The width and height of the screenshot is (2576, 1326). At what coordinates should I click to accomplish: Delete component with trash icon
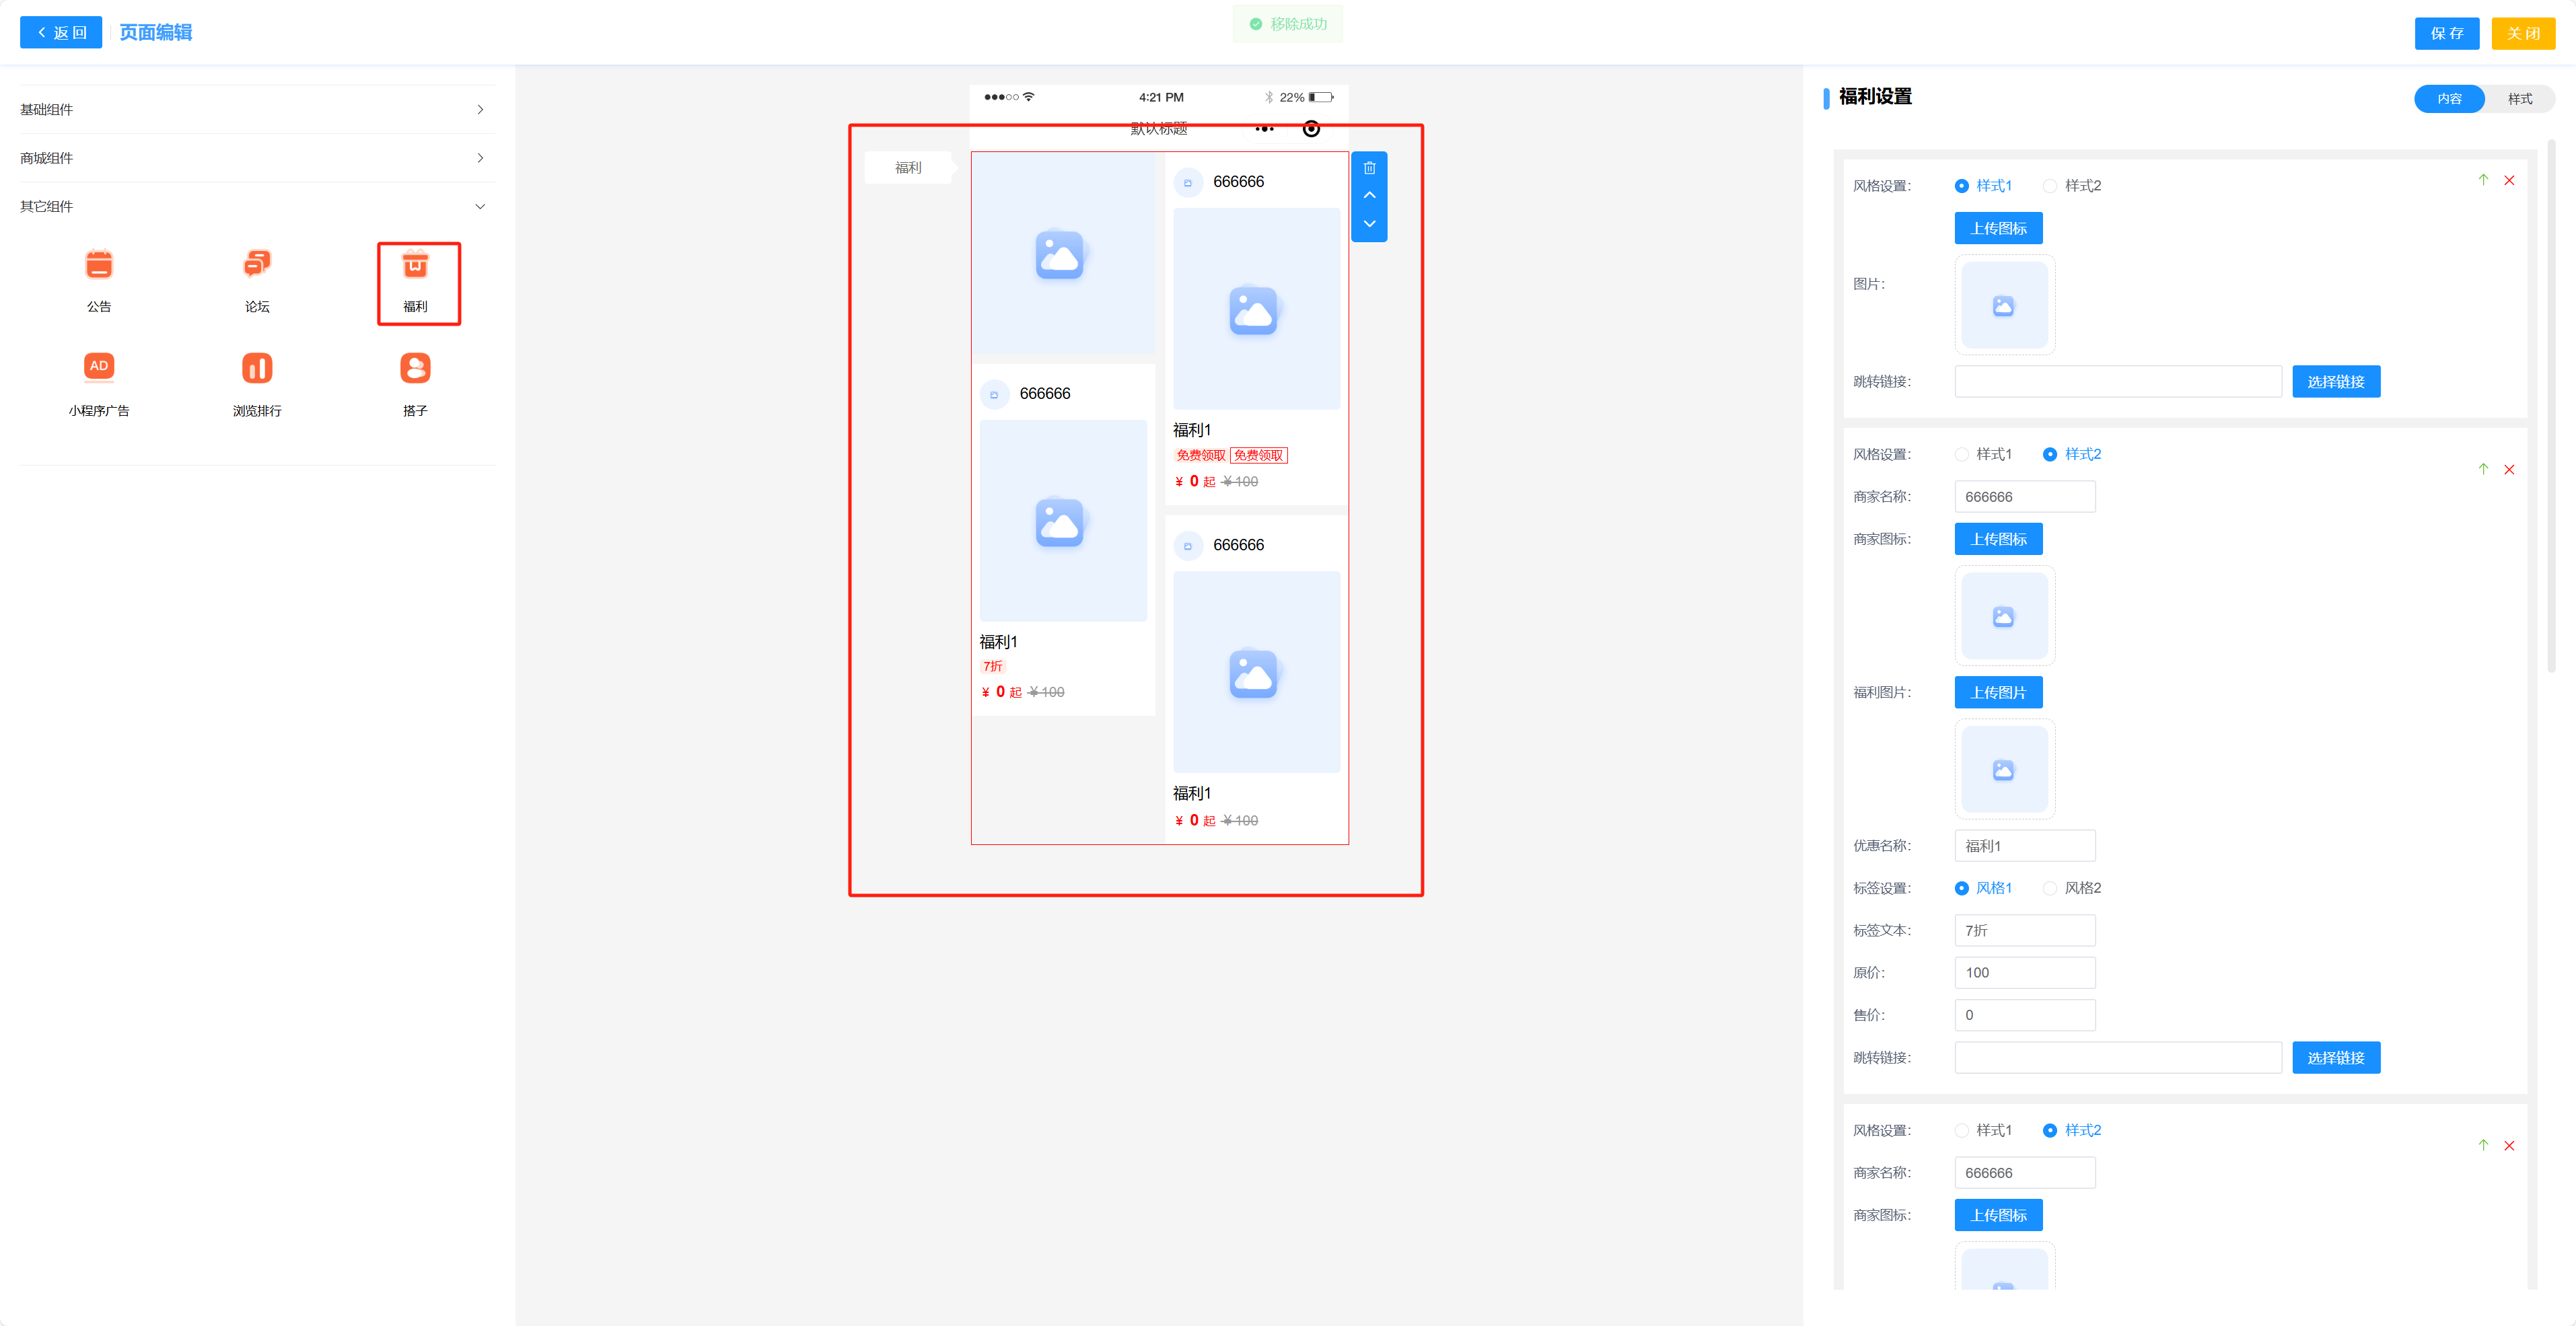(x=1369, y=168)
